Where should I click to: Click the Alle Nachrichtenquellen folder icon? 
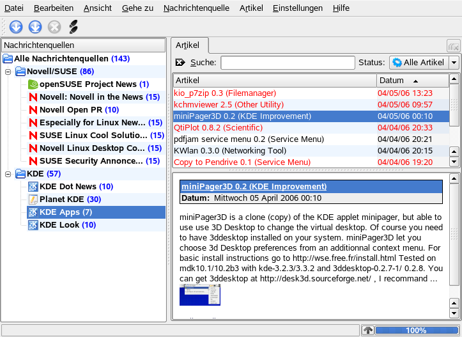(8, 58)
